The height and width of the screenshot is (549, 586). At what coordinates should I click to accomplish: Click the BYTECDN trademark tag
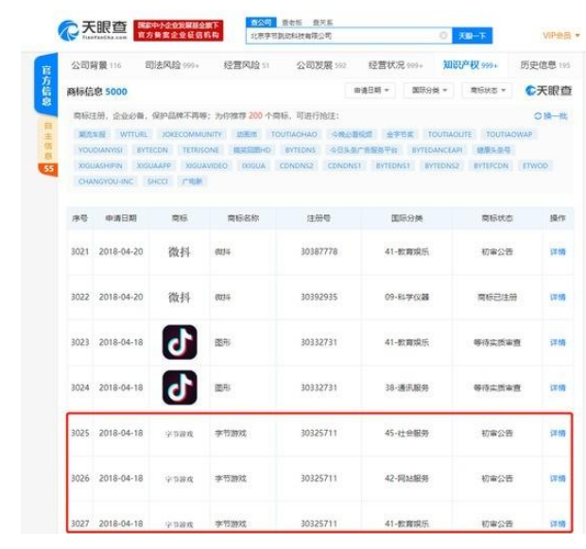[152, 150]
